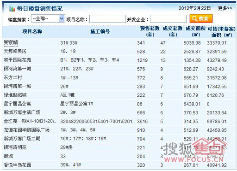Screen dimensions: 237x171
Task: Click the 施工编号 column header
Action: click(100, 31)
